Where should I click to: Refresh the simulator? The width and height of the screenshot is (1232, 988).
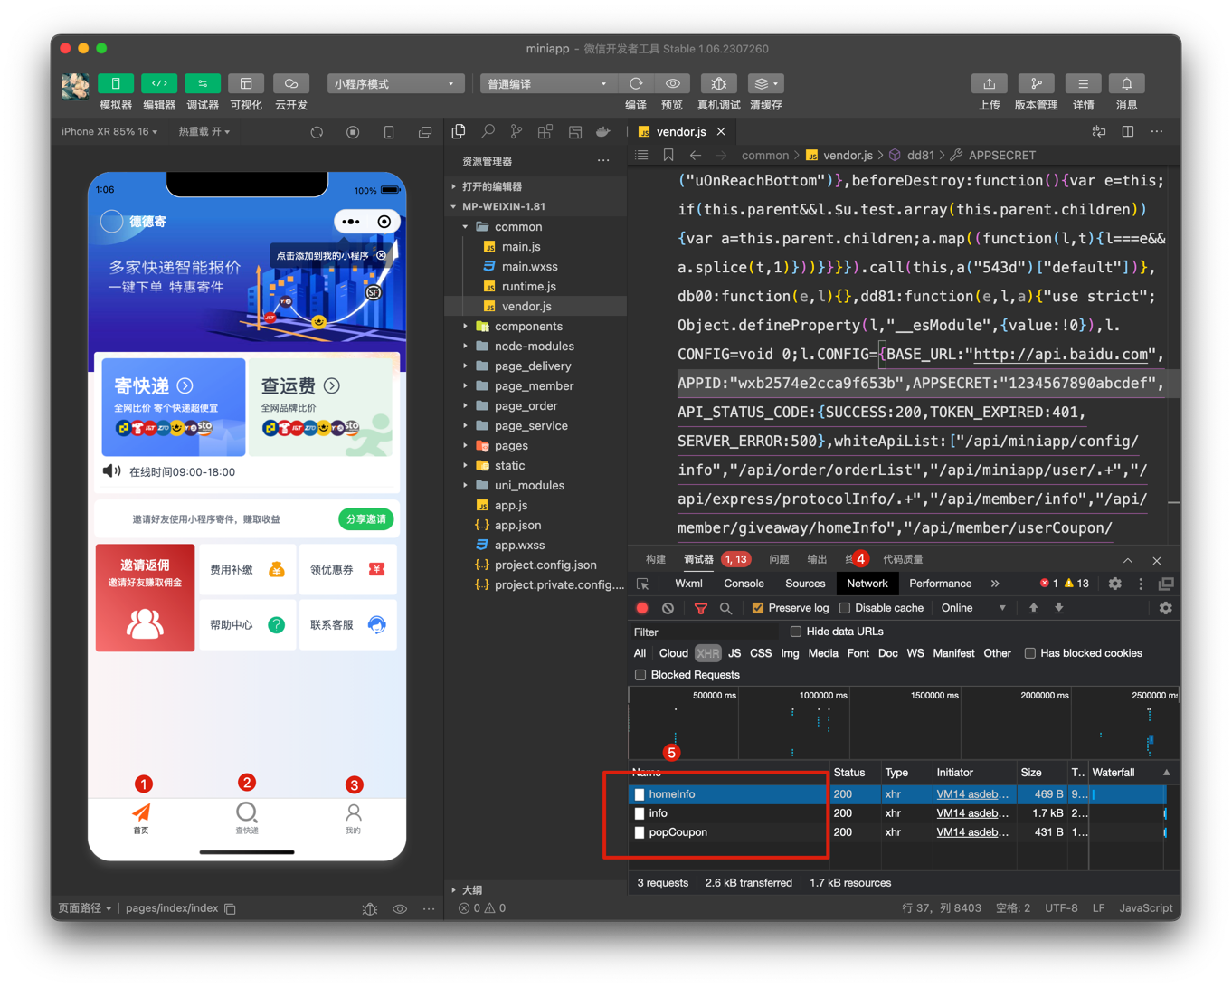pos(317,132)
